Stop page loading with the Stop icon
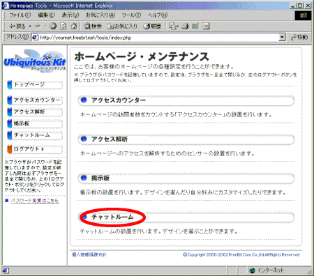 click(53, 26)
